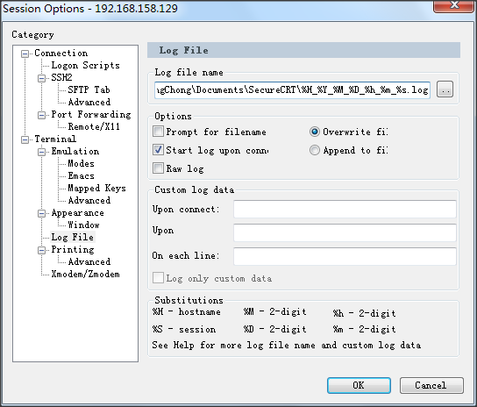Open the SFTP Tab category
Screen dimensions: 477x407
(x=89, y=89)
